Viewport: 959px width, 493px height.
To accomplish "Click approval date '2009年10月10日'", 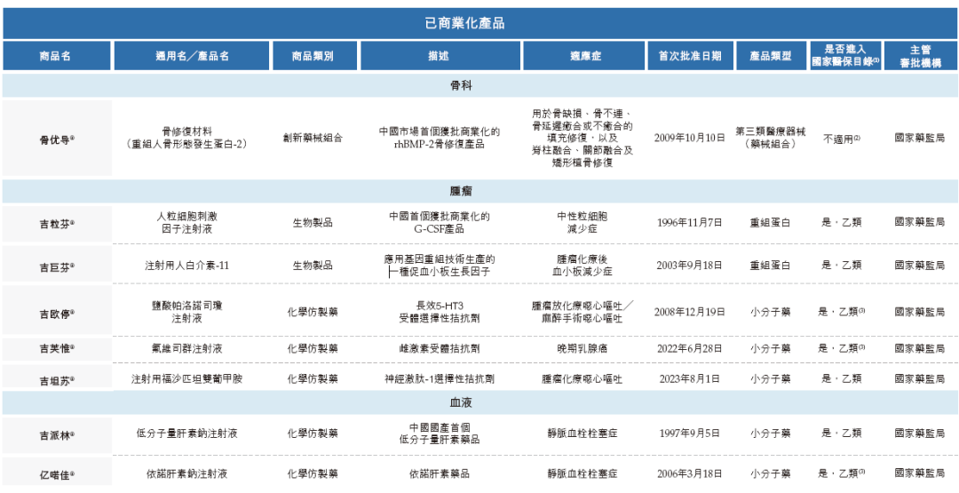I will click(x=690, y=138).
